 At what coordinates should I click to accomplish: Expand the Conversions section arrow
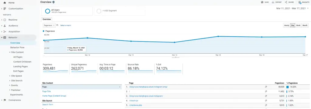(x=2, y=100)
